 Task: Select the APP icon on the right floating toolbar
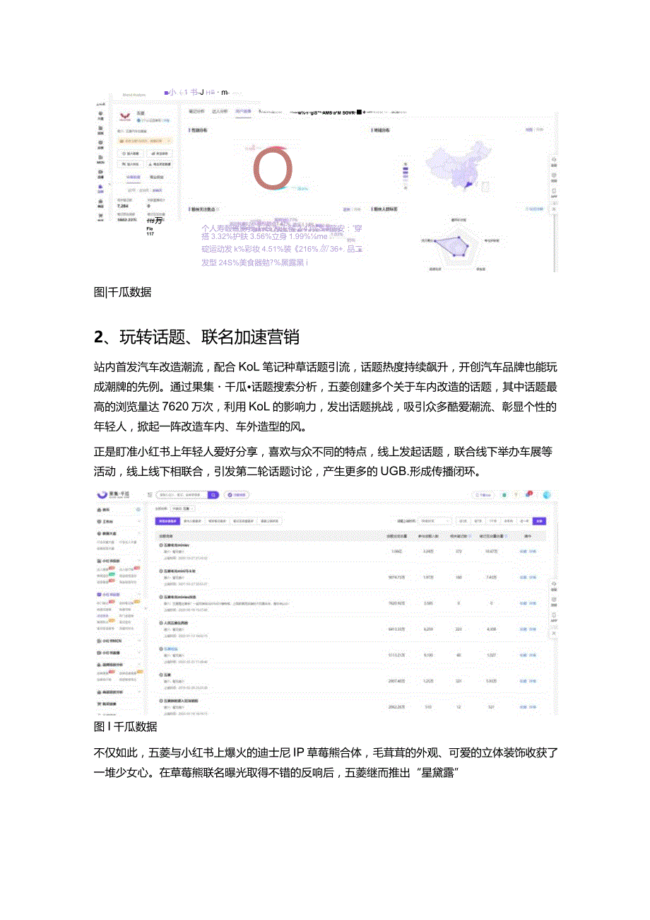click(x=554, y=615)
